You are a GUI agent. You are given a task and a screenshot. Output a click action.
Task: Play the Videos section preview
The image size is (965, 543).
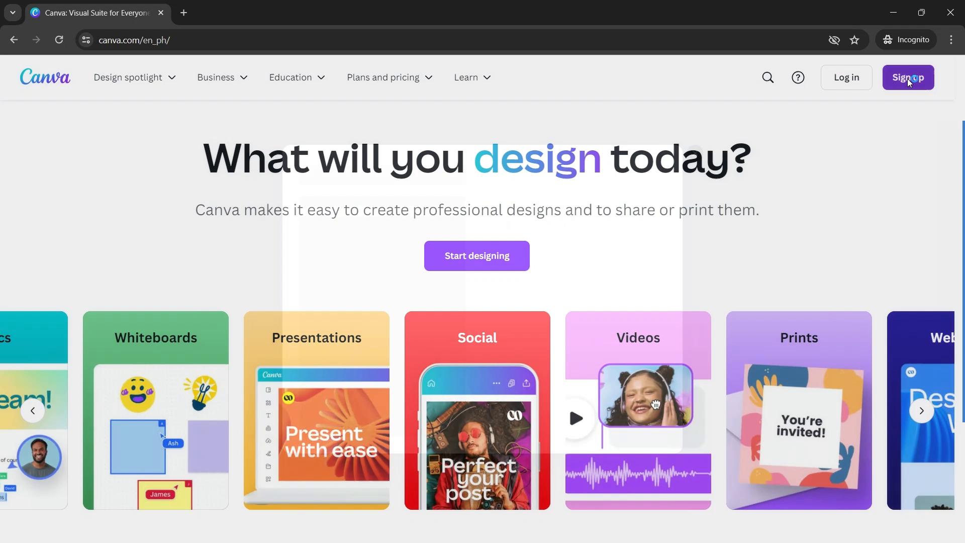coord(574,418)
